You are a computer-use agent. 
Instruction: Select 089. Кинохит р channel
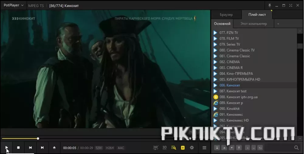(x=254, y=103)
